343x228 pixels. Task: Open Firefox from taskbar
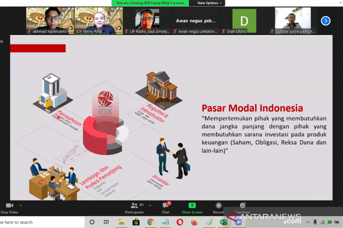194,222
